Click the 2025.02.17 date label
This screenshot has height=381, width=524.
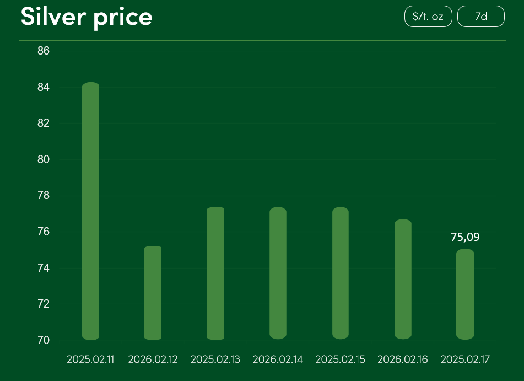[465, 359]
